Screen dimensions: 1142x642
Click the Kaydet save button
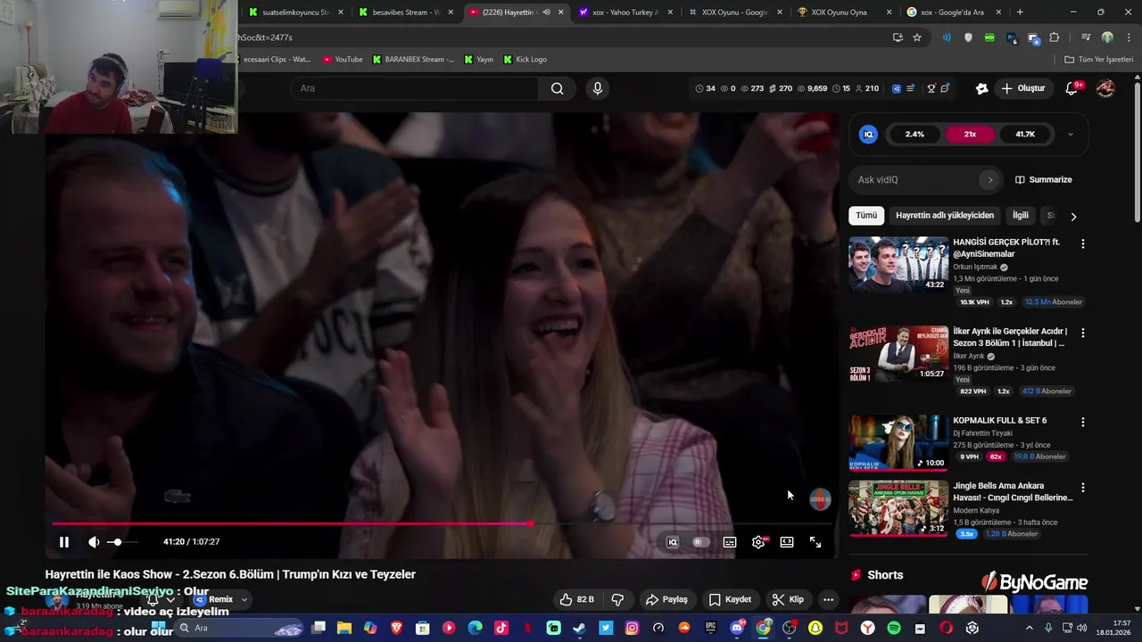[730, 599]
